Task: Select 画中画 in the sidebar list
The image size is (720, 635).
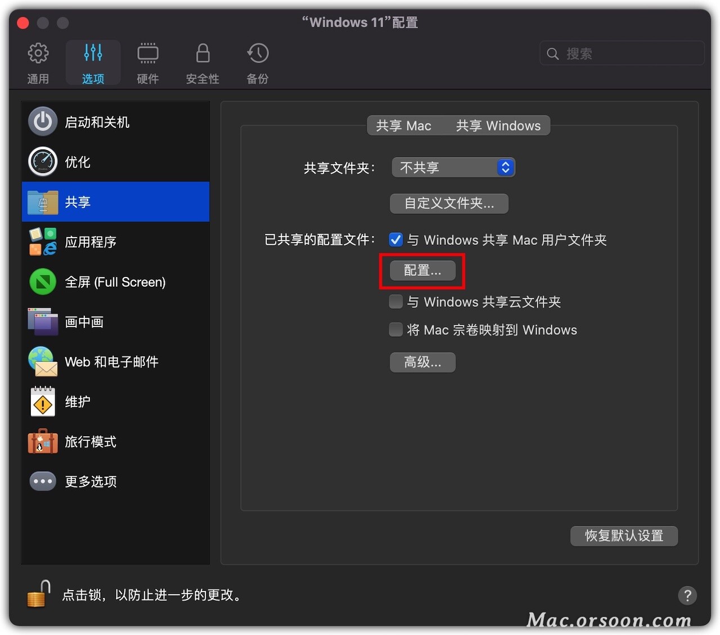Action: pos(115,321)
